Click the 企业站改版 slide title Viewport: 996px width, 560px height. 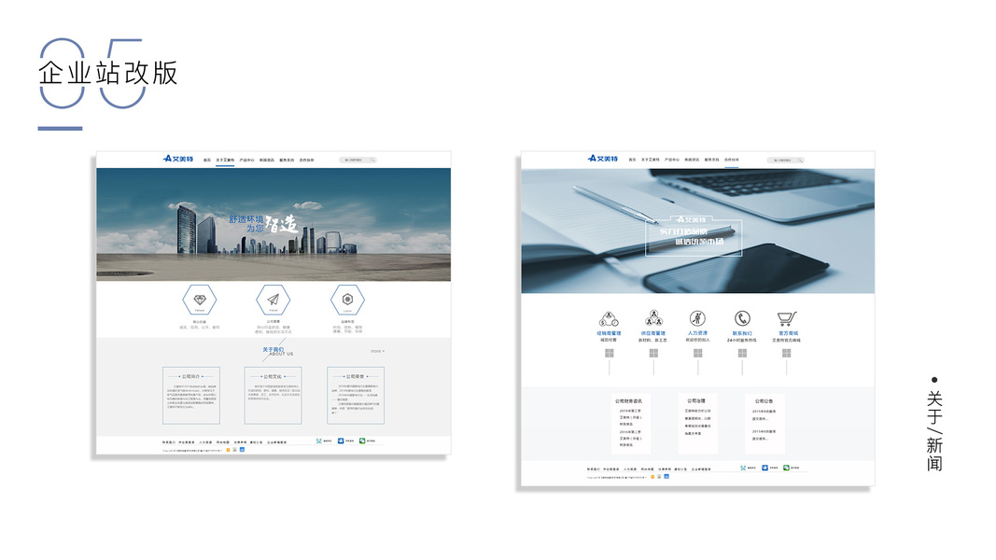click(108, 73)
